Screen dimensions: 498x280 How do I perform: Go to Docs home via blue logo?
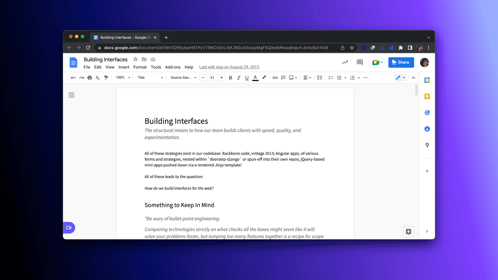tap(73, 62)
